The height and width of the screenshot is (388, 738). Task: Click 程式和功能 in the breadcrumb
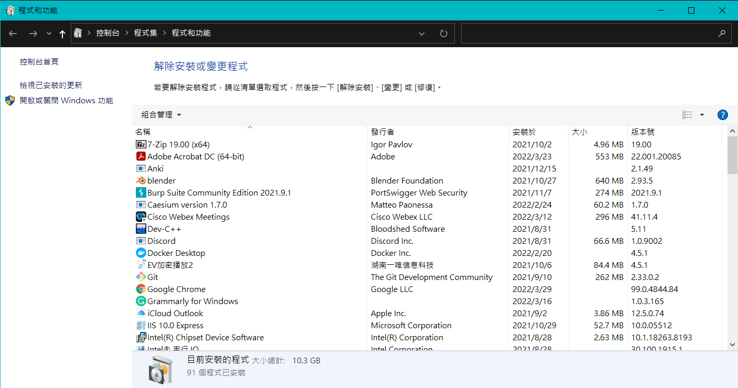click(191, 33)
